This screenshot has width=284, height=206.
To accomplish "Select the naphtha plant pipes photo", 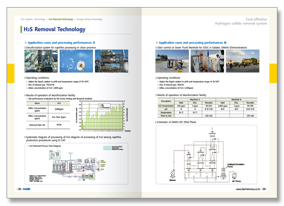I will [x=41, y=61].
